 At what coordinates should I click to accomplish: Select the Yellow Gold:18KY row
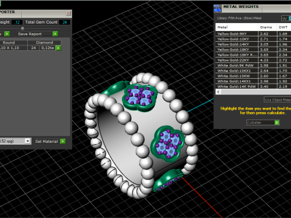(253, 50)
